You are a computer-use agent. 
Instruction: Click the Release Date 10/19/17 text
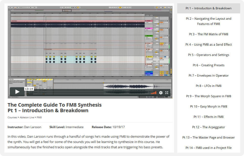tap(108, 127)
